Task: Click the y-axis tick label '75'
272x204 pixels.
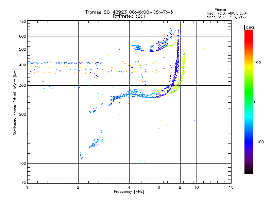Action: pos(24,182)
